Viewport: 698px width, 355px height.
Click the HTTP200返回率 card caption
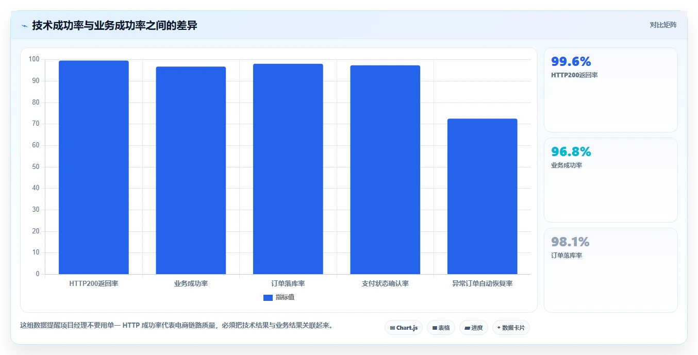(x=574, y=75)
